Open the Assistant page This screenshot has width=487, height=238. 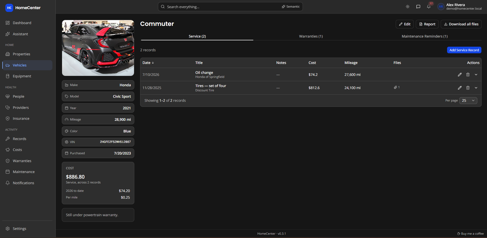point(27,34)
